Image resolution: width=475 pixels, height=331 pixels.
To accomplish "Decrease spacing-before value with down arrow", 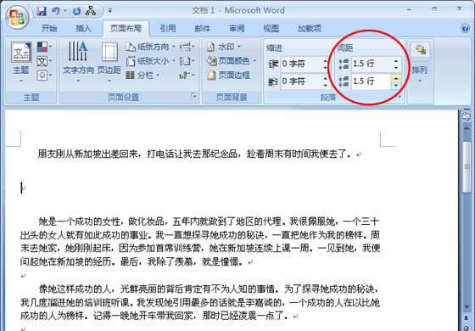I will 396,67.
